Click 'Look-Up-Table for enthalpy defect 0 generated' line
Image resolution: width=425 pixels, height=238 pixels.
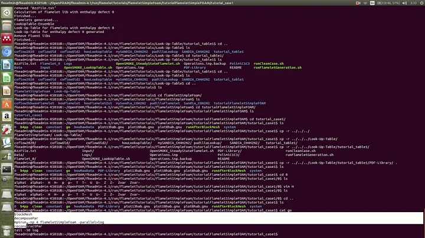click(x=59, y=32)
